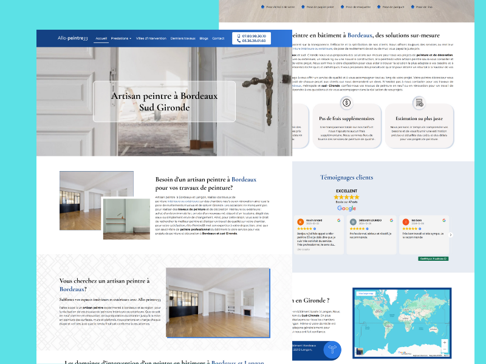Zoom out on the world map

(x=445, y=349)
